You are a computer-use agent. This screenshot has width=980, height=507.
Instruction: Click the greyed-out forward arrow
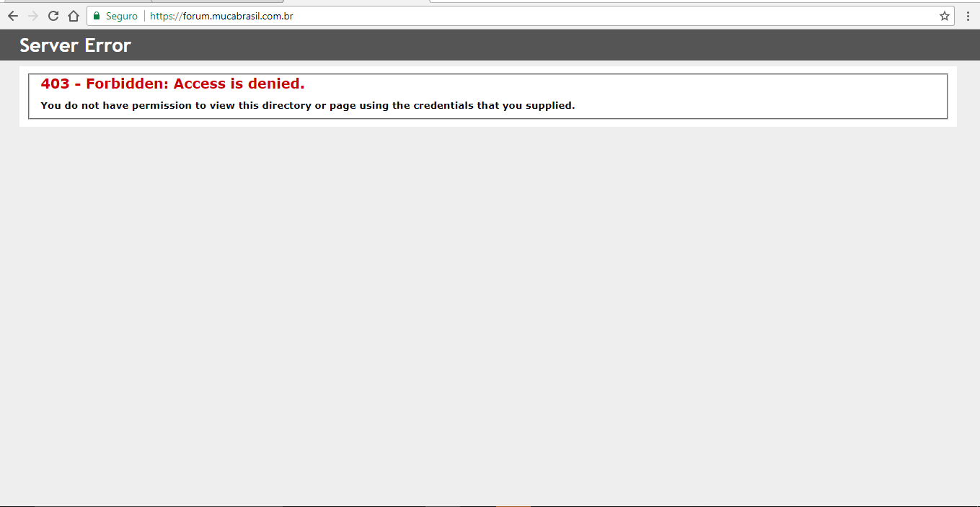[33, 16]
